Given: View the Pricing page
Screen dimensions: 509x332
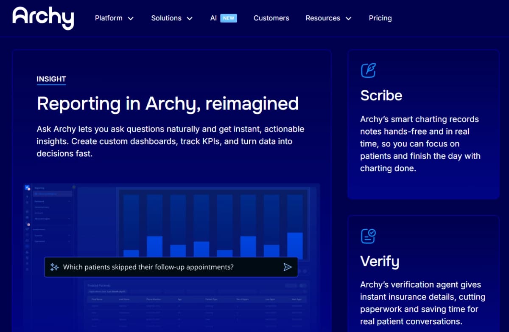Looking at the screenshot, I should click(380, 18).
